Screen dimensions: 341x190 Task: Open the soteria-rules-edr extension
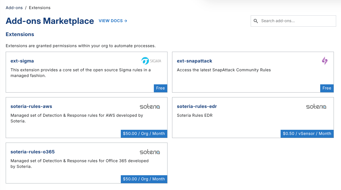(x=197, y=107)
